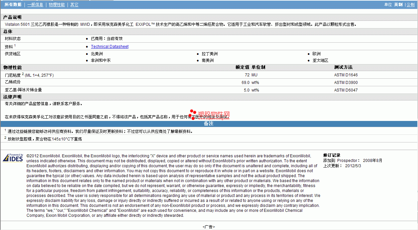418x230 pixels.
Task: Open the Technical Datasheet link
Action: point(110,47)
